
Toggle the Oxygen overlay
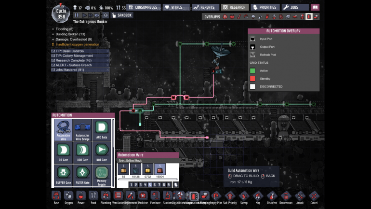(225, 17)
